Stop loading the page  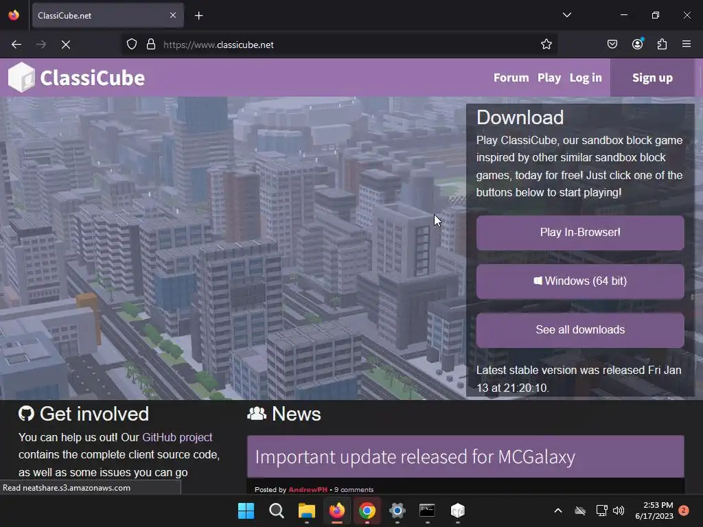[66, 45]
